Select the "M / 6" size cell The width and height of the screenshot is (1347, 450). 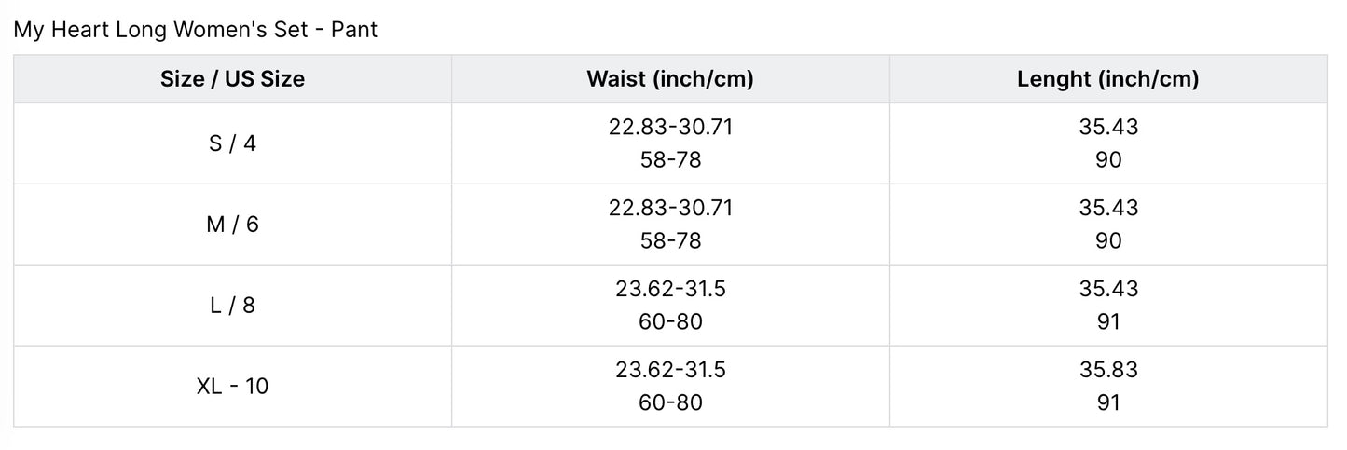click(232, 225)
